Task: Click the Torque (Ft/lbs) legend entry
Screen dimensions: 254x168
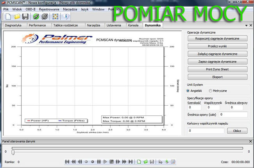Action: pyautogui.click(x=71, y=121)
